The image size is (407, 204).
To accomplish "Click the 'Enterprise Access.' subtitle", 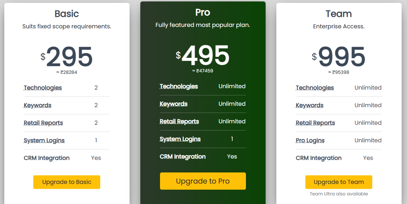I will (x=339, y=27).
